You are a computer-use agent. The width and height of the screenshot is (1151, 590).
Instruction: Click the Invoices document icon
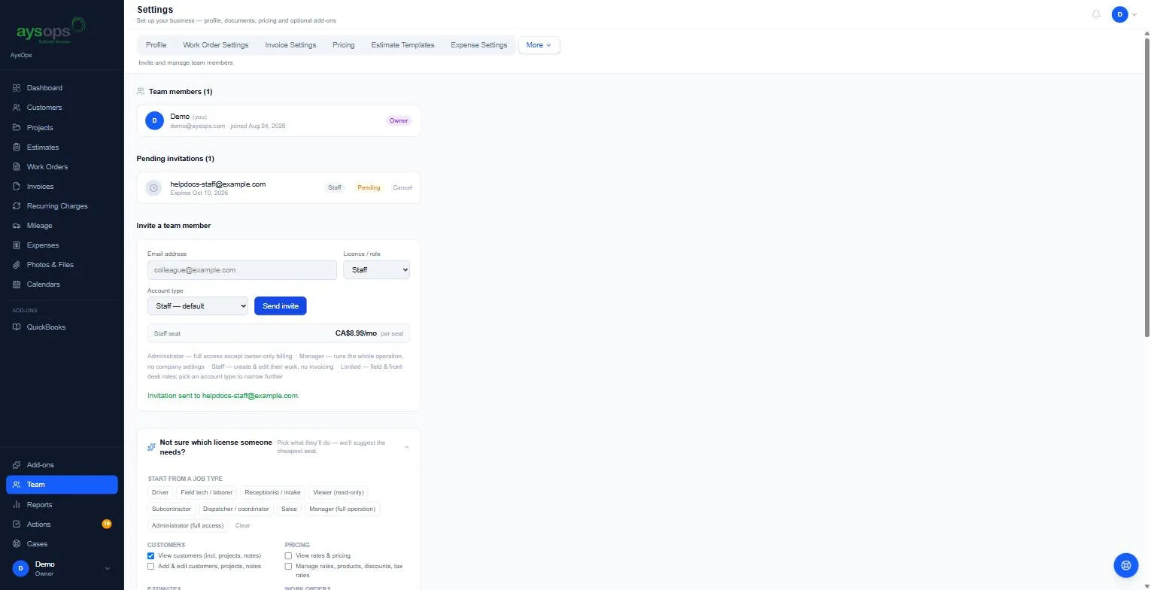point(17,187)
